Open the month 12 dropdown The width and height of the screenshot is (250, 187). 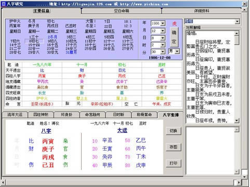pos(163,31)
